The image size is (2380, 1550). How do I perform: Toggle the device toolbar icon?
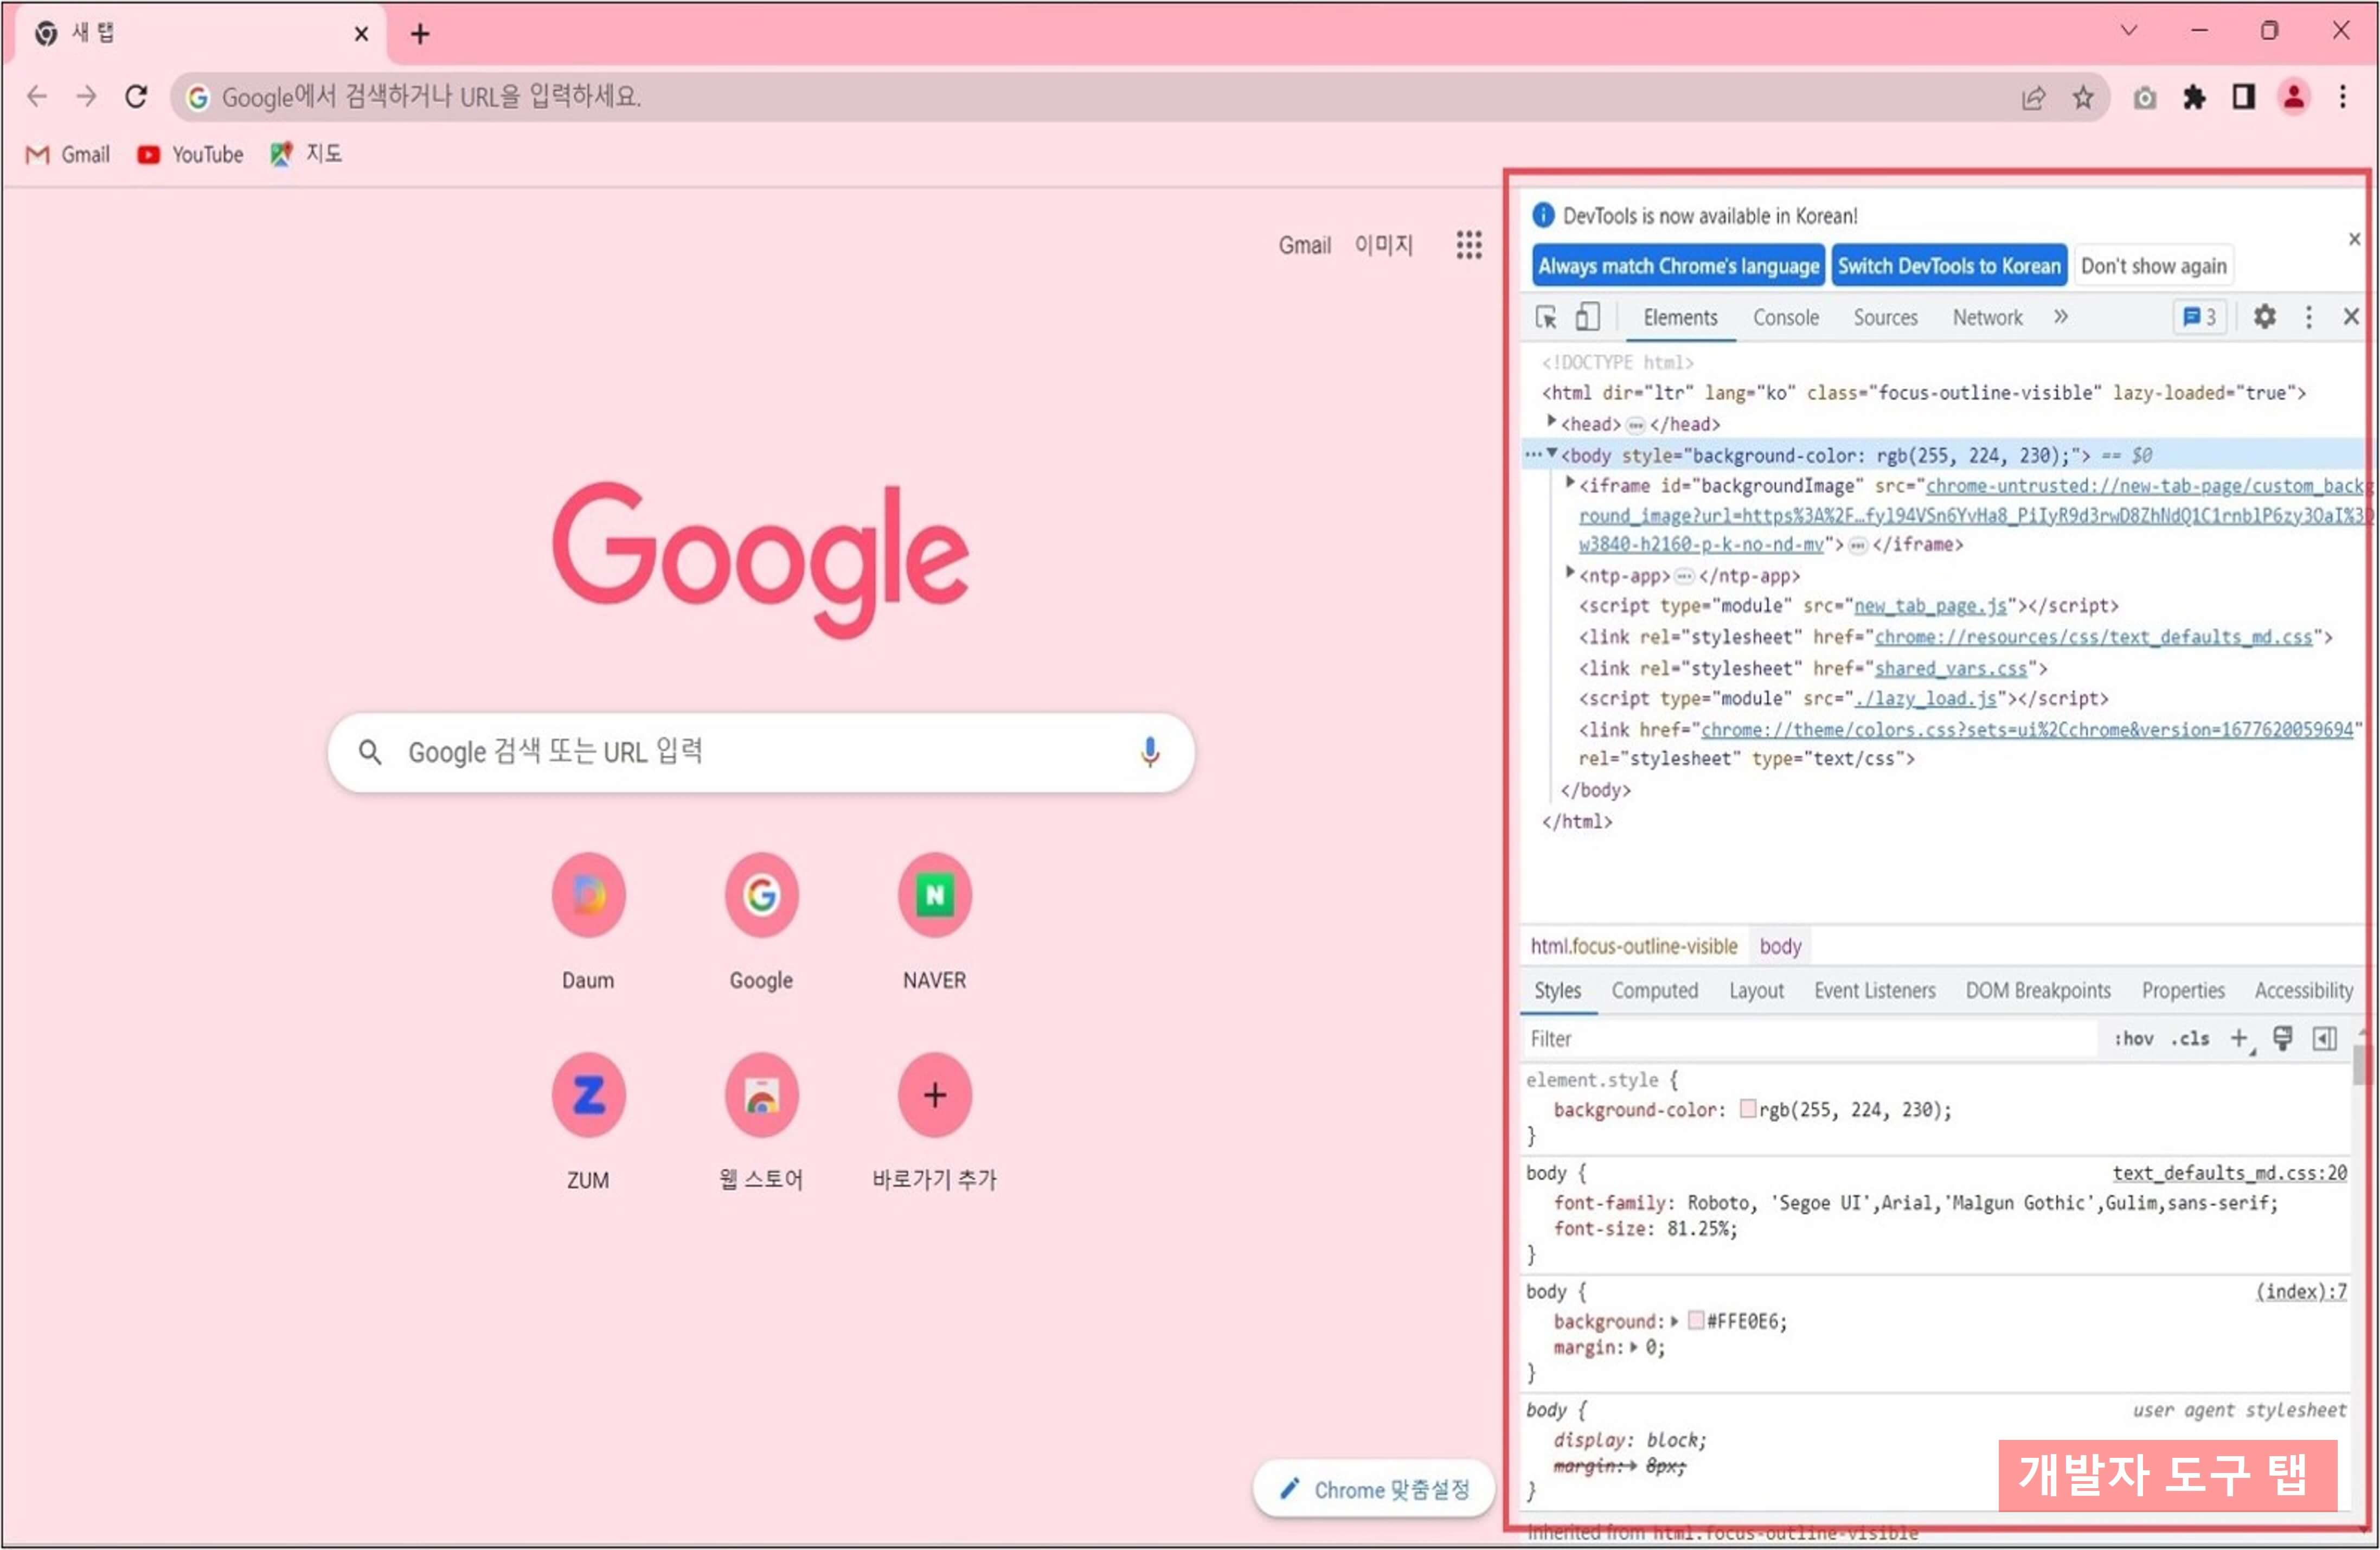[1587, 318]
